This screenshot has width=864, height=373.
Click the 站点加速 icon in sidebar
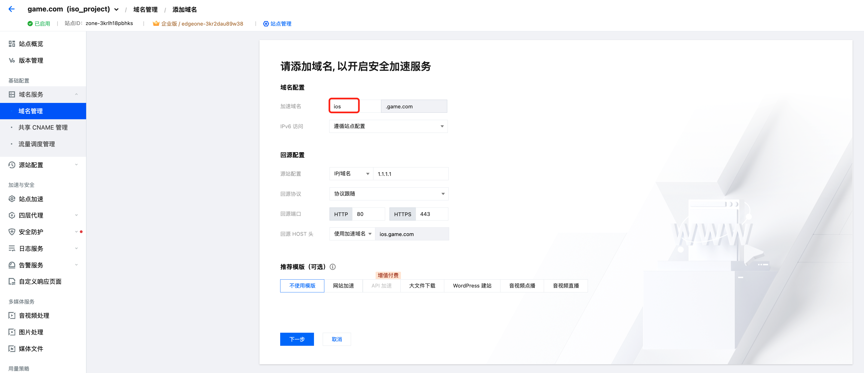pos(12,199)
